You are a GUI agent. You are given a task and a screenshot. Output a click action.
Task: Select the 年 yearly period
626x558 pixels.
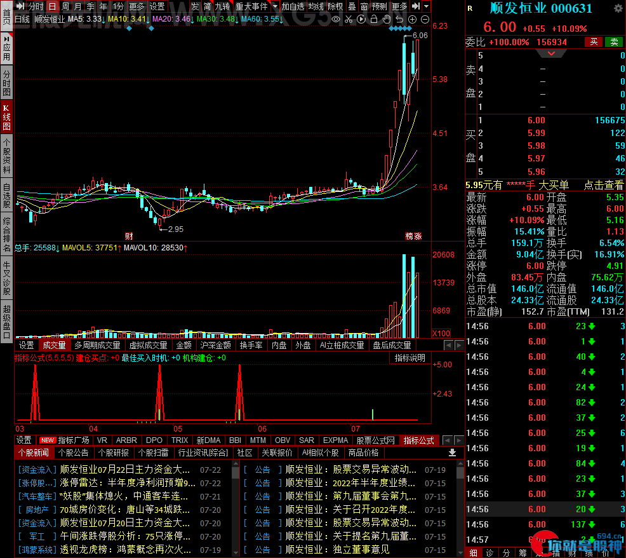pyautogui.click(x=103, y=6)
